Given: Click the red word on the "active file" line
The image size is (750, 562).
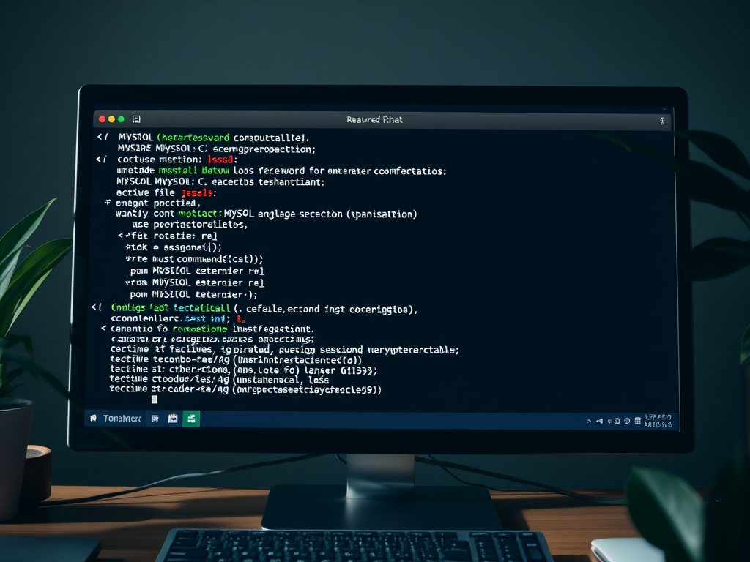Looking at the screenshot, I should pos(196,193).
